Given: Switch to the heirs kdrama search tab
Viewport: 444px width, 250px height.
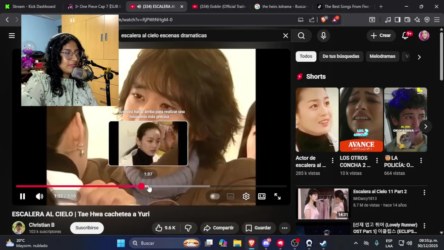Looking at the screenshot, I should [x=281, y=6].
